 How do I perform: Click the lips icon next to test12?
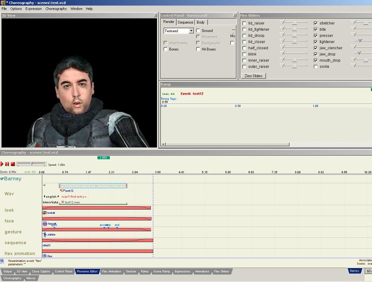coord(62,191)
